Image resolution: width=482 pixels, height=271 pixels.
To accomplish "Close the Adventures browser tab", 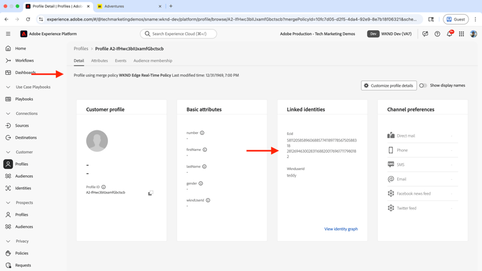I will pos(160,6).
